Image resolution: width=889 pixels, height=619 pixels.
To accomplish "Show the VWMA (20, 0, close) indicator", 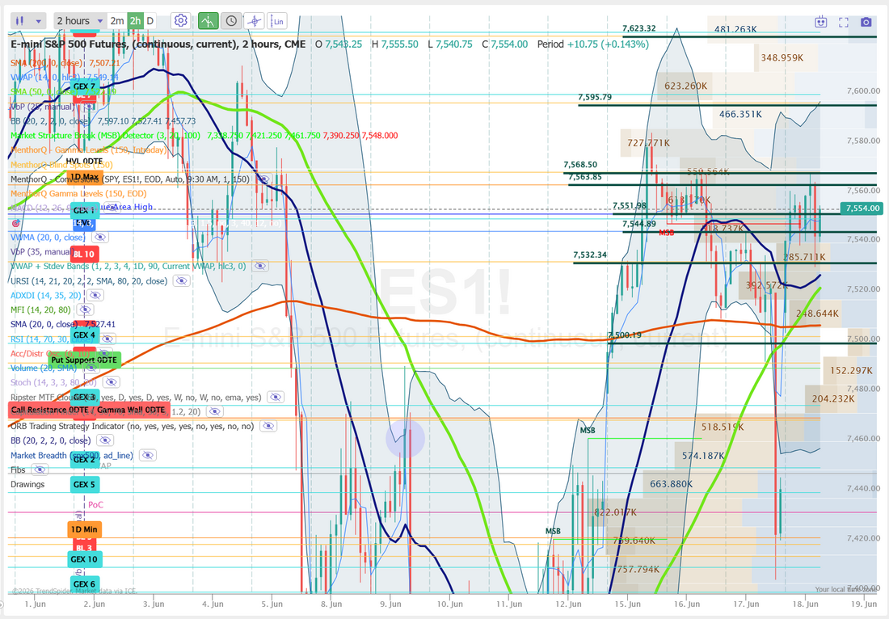I will click(99, 238).
